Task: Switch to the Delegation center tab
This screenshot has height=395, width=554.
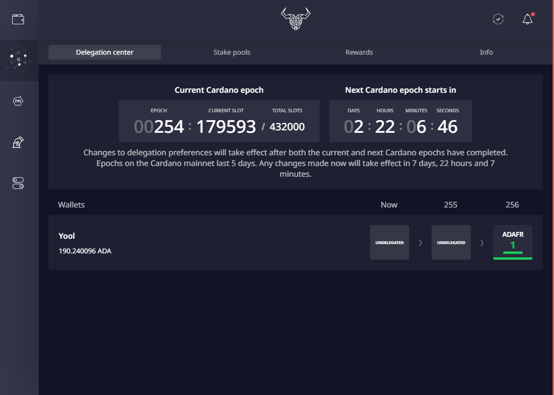Action: coord(105,52)
